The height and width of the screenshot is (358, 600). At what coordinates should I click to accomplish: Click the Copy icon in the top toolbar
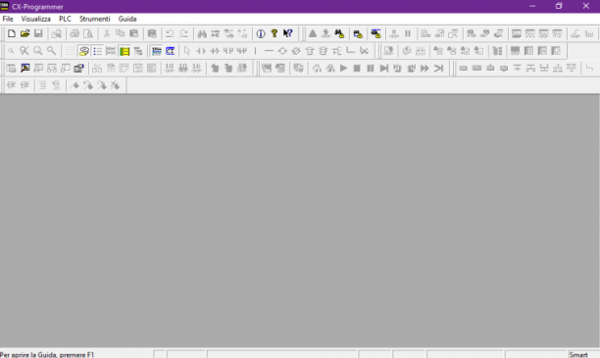tap(121, 33)
